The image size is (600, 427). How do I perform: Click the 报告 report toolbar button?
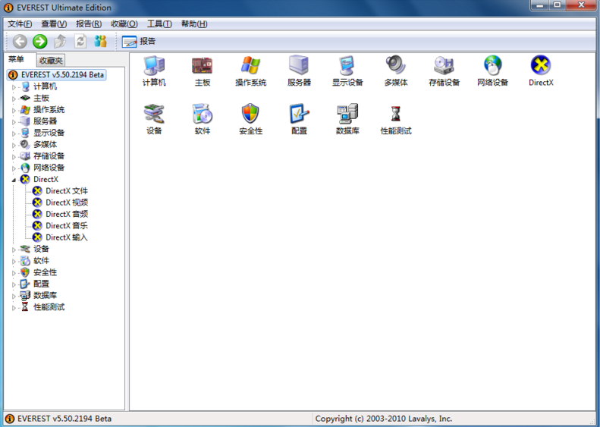[x=139, y=41]
